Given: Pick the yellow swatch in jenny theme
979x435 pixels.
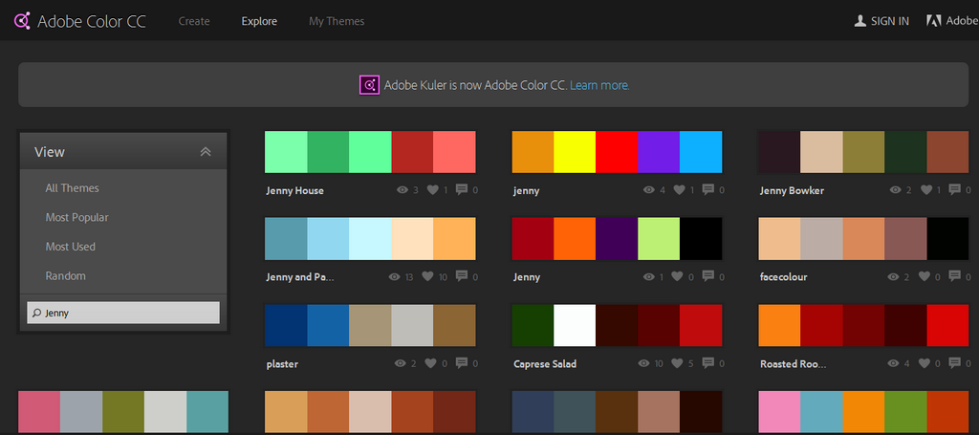Looking at the screenshot, I should (575, 152).
